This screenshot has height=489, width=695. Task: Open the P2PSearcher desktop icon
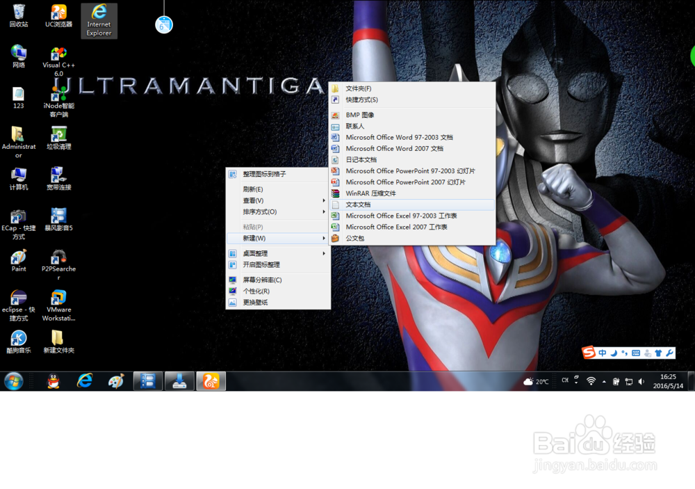pyautogui.click(x=58, y=265)
